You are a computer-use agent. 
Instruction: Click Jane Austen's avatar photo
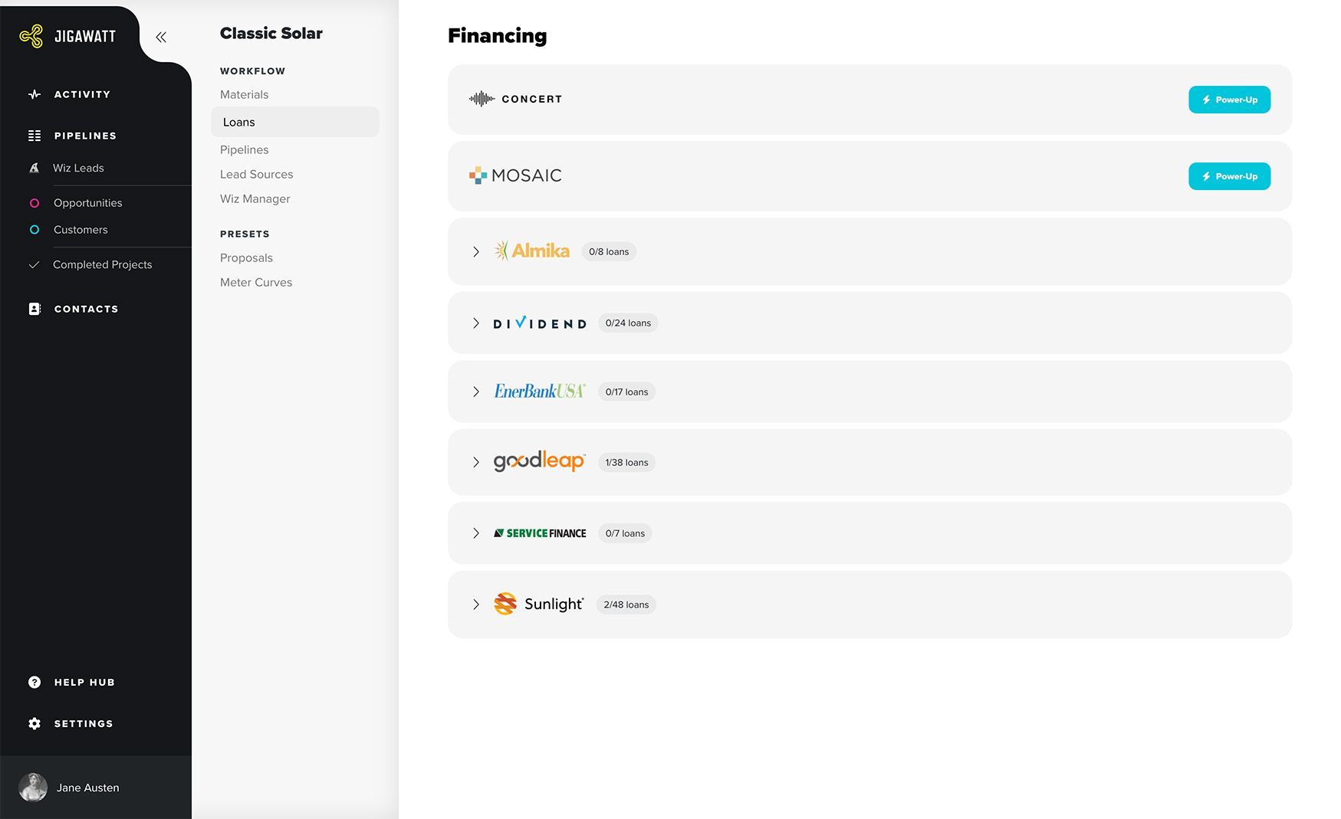(x=33, y=788)
